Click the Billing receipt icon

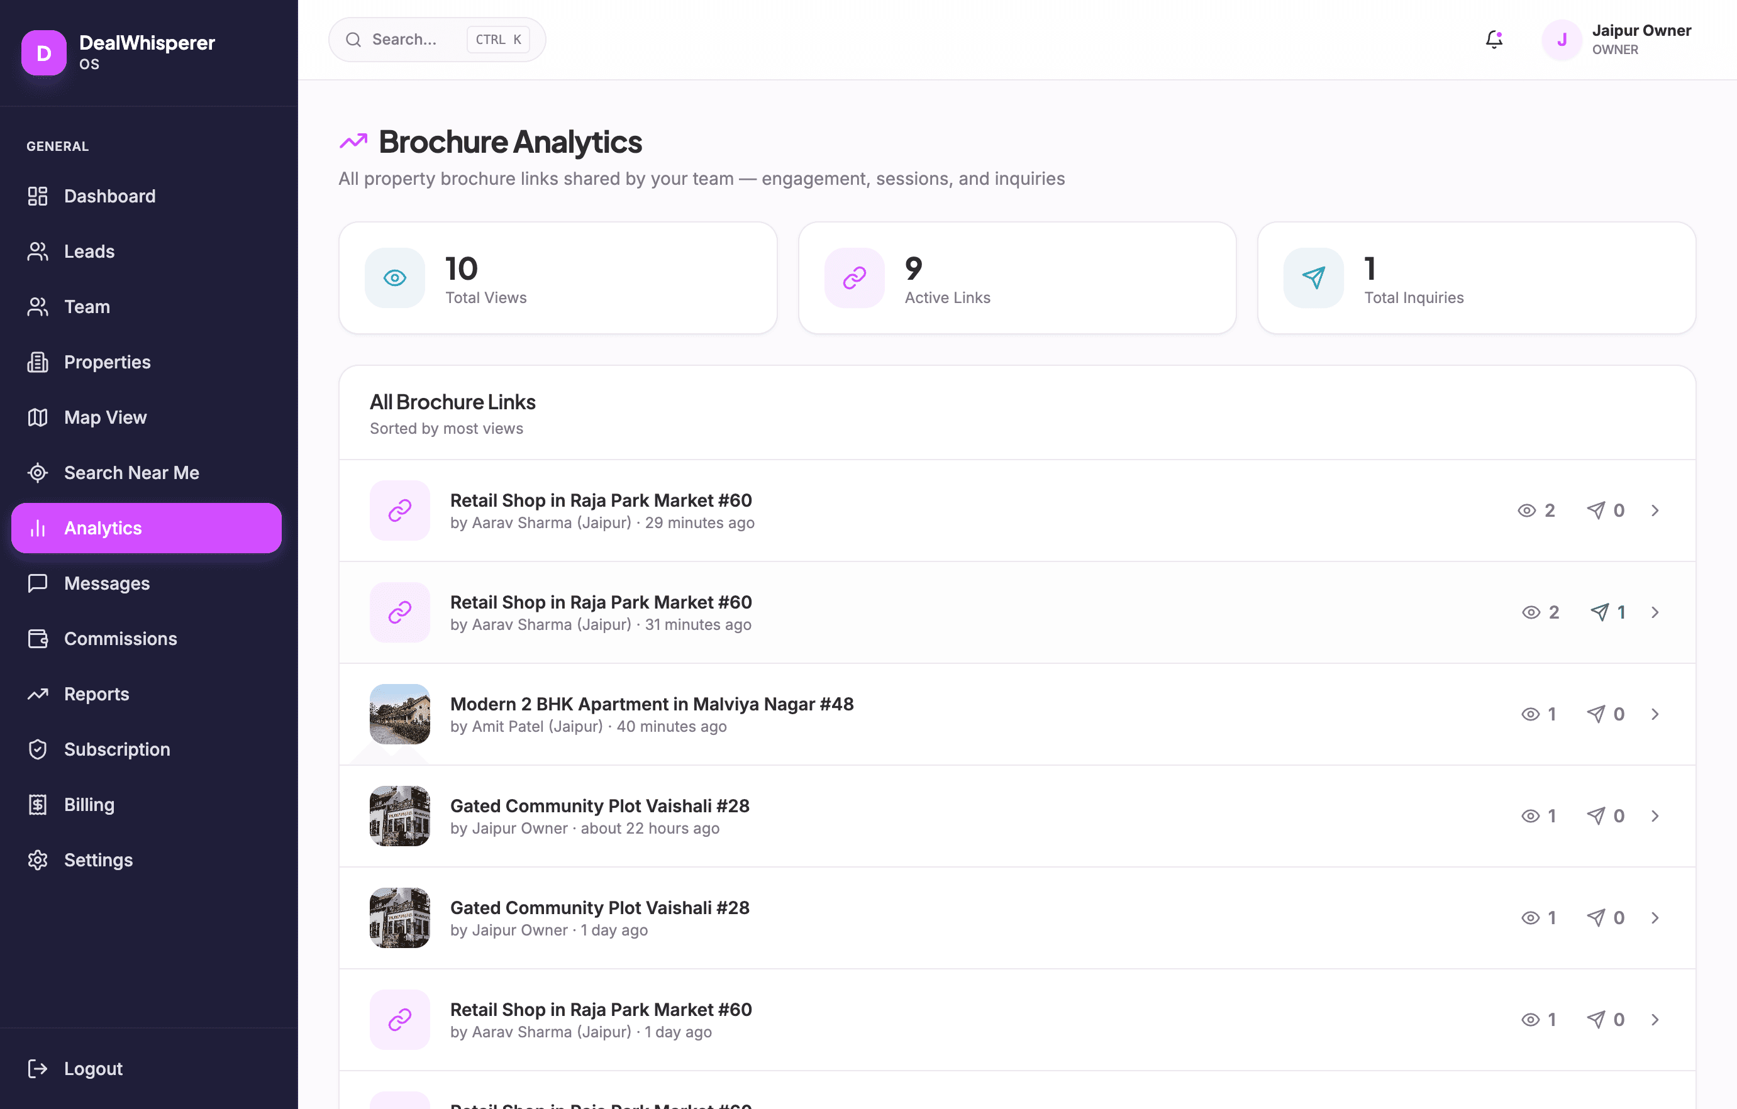tap(38, 805)
